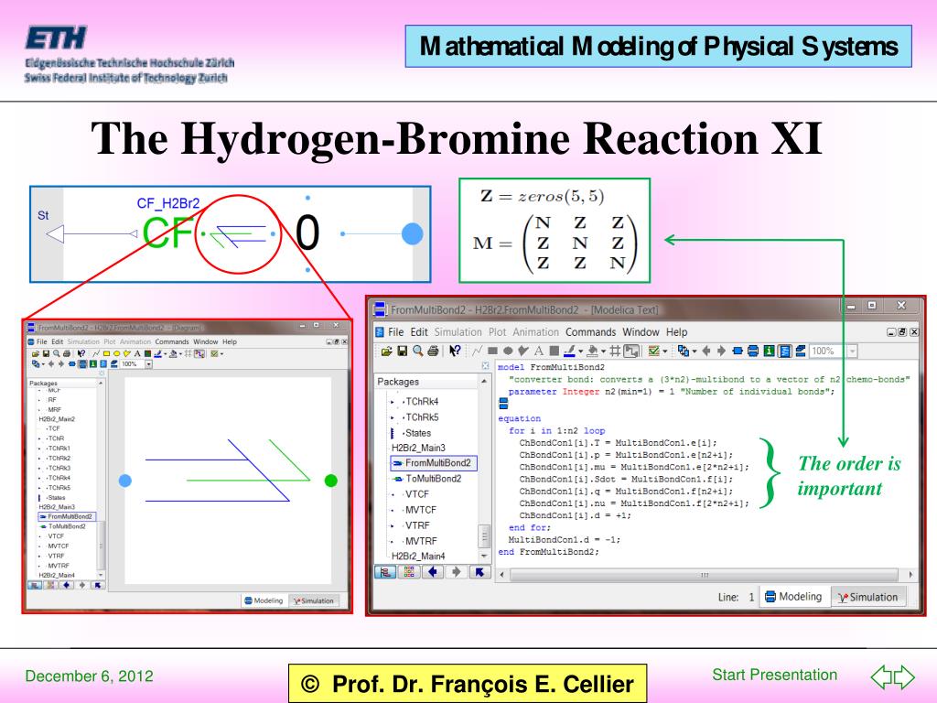The width and height of the screenshot is (937, 703).
Task: Click blue connector dot in Diagram window canvas
Action: tap(124, 481)
